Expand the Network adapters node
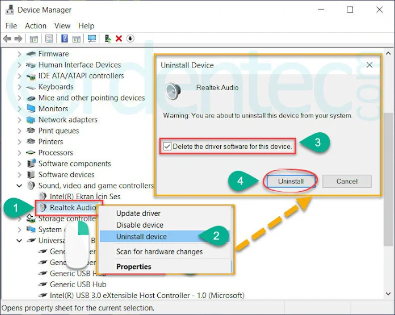Screen dimensions: 395x315 (19, 120)
